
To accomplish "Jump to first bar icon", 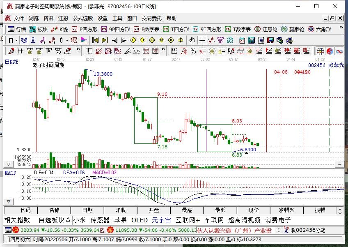I will 95,40.
